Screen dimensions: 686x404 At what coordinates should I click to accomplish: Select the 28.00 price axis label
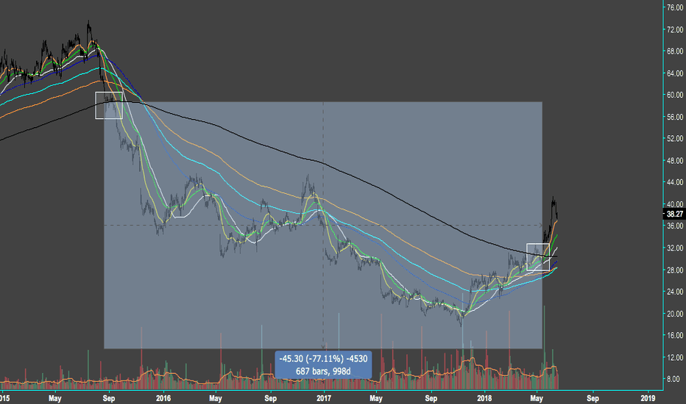click(x=675, y=270)
